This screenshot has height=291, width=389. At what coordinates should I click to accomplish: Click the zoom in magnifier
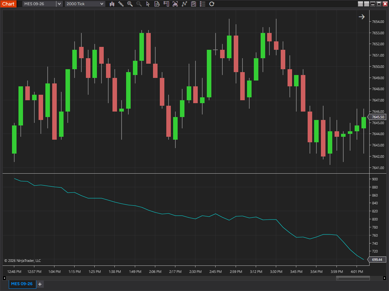coord(130,4)
